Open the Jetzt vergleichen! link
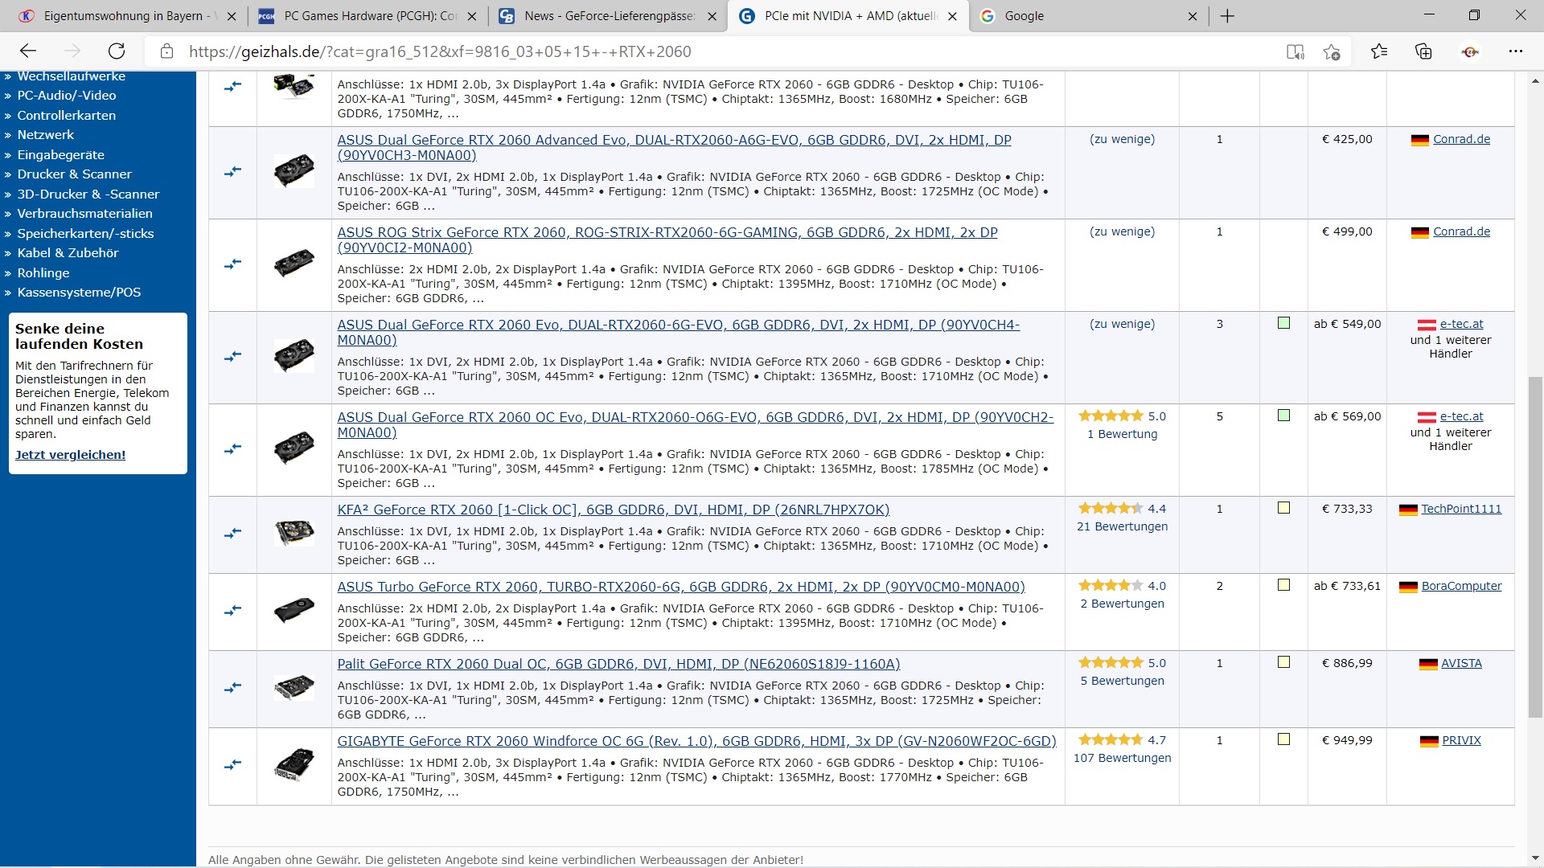1544x868 pixels. (70, 455)
